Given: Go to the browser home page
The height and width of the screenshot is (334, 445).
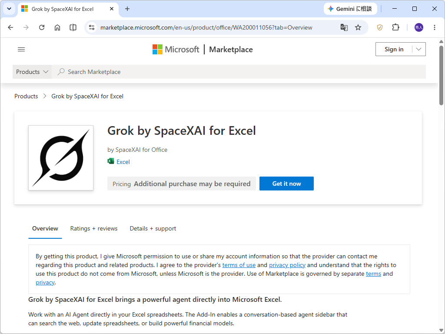Looking at the screenshot, I should [57, 27].
